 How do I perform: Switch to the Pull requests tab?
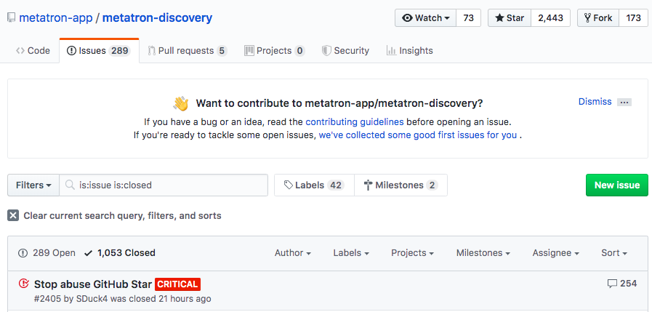point(188,51)
